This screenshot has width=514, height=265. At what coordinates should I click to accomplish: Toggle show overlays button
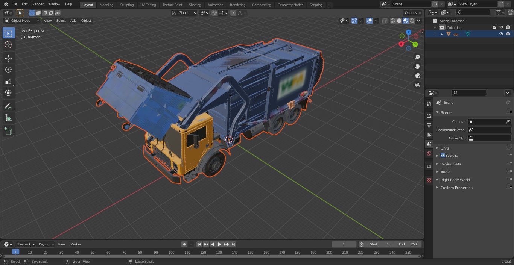coord(370,21)
